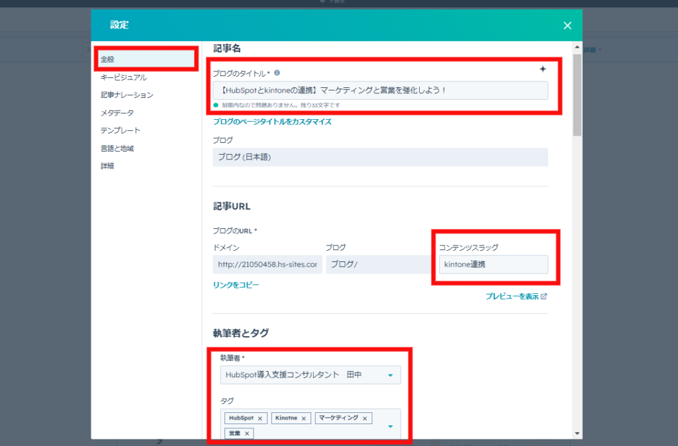Click the ドメイン URL field
Viewport: 678px width, 446px height.
coord(267,265)
